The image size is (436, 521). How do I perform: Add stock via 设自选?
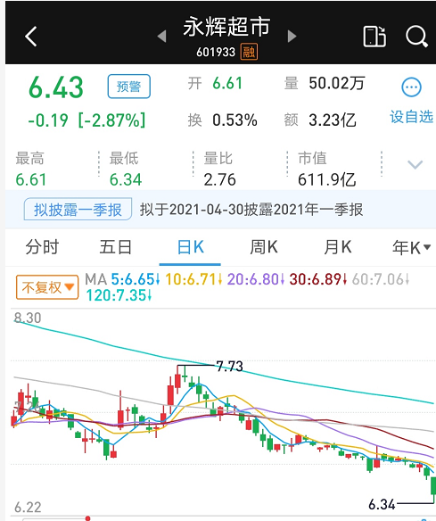click(x=411, y=117)
